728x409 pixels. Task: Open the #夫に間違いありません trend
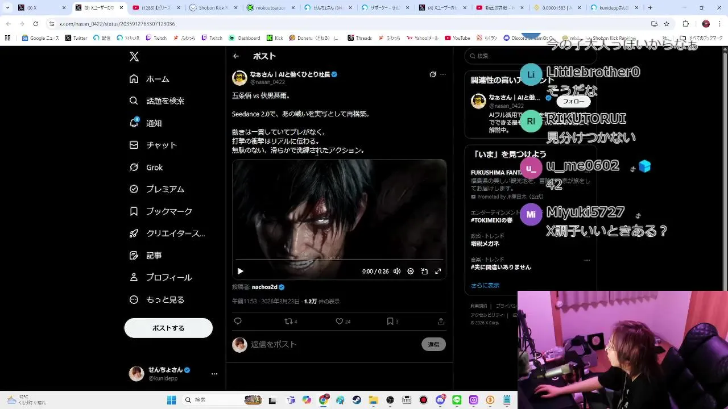tap(501, 267)
